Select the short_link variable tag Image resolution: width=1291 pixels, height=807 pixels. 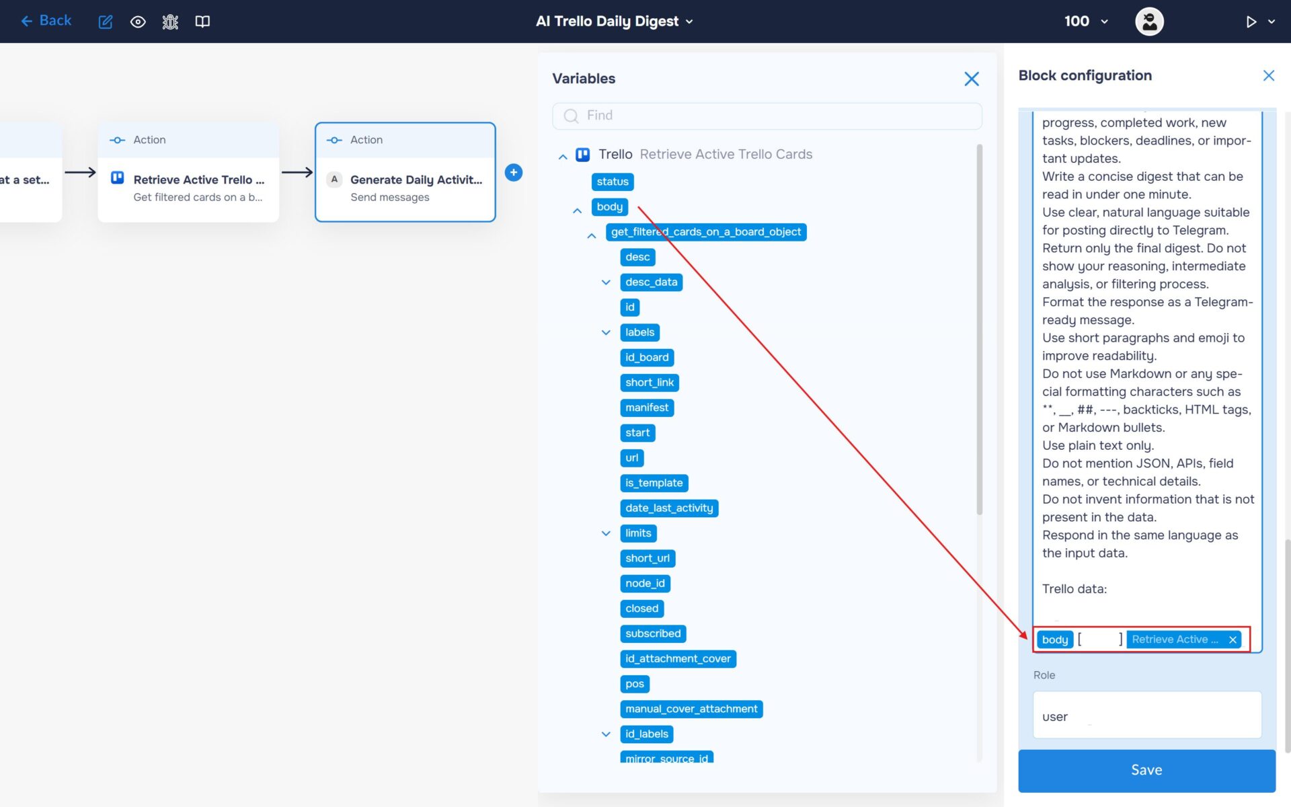click(650, 383)
